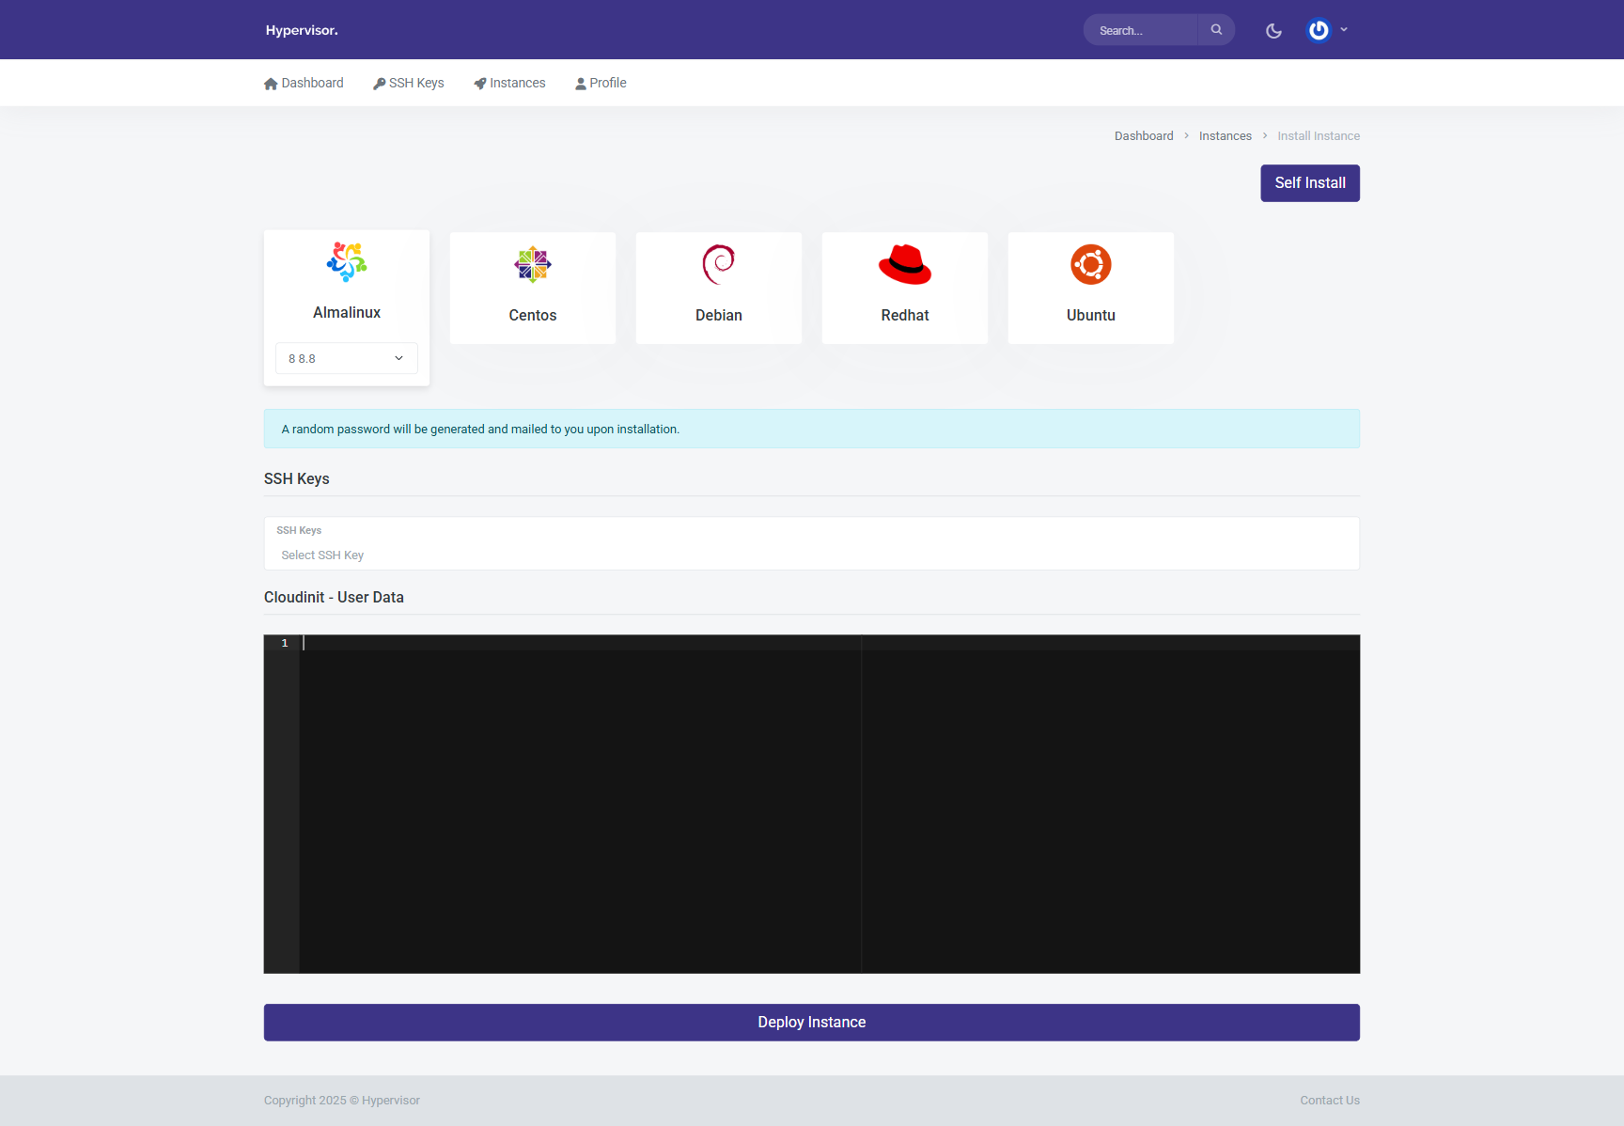Click the Dashboard home icon
1624x1126 pixels.
[271, 84]
